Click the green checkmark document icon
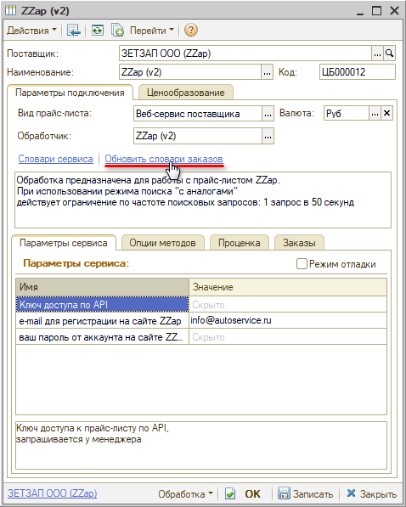 pos(230,494)
